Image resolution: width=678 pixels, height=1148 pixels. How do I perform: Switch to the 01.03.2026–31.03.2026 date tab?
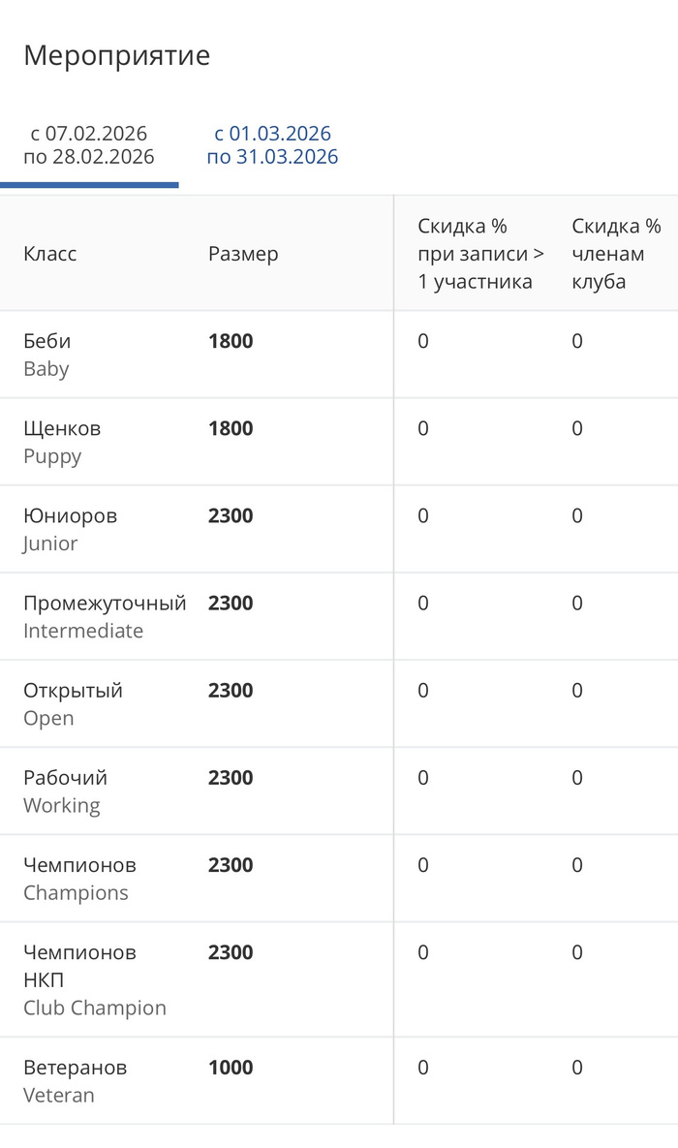272,145
